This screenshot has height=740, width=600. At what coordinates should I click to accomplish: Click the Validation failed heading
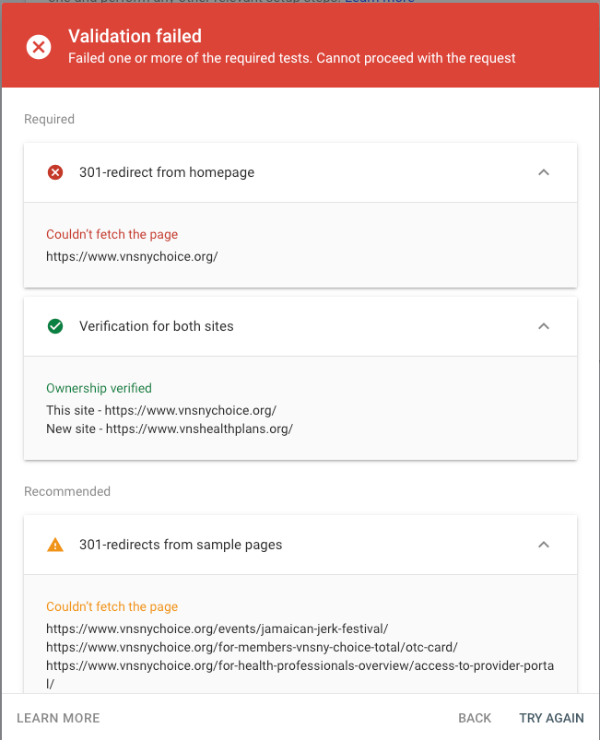pos(135,37)
